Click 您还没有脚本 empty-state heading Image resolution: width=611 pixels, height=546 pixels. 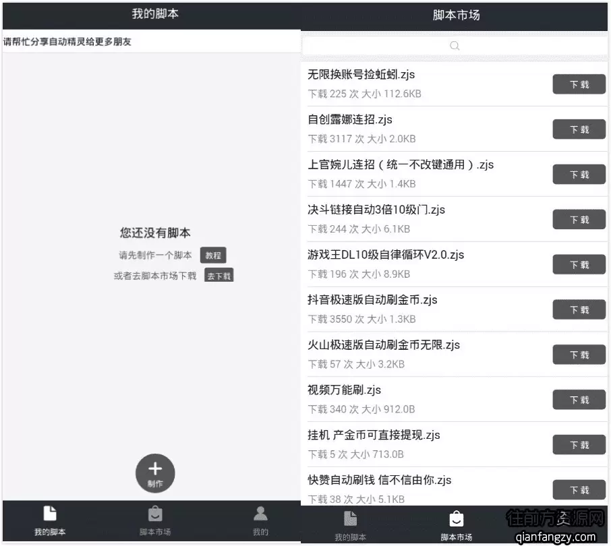(x=155, y=233)
